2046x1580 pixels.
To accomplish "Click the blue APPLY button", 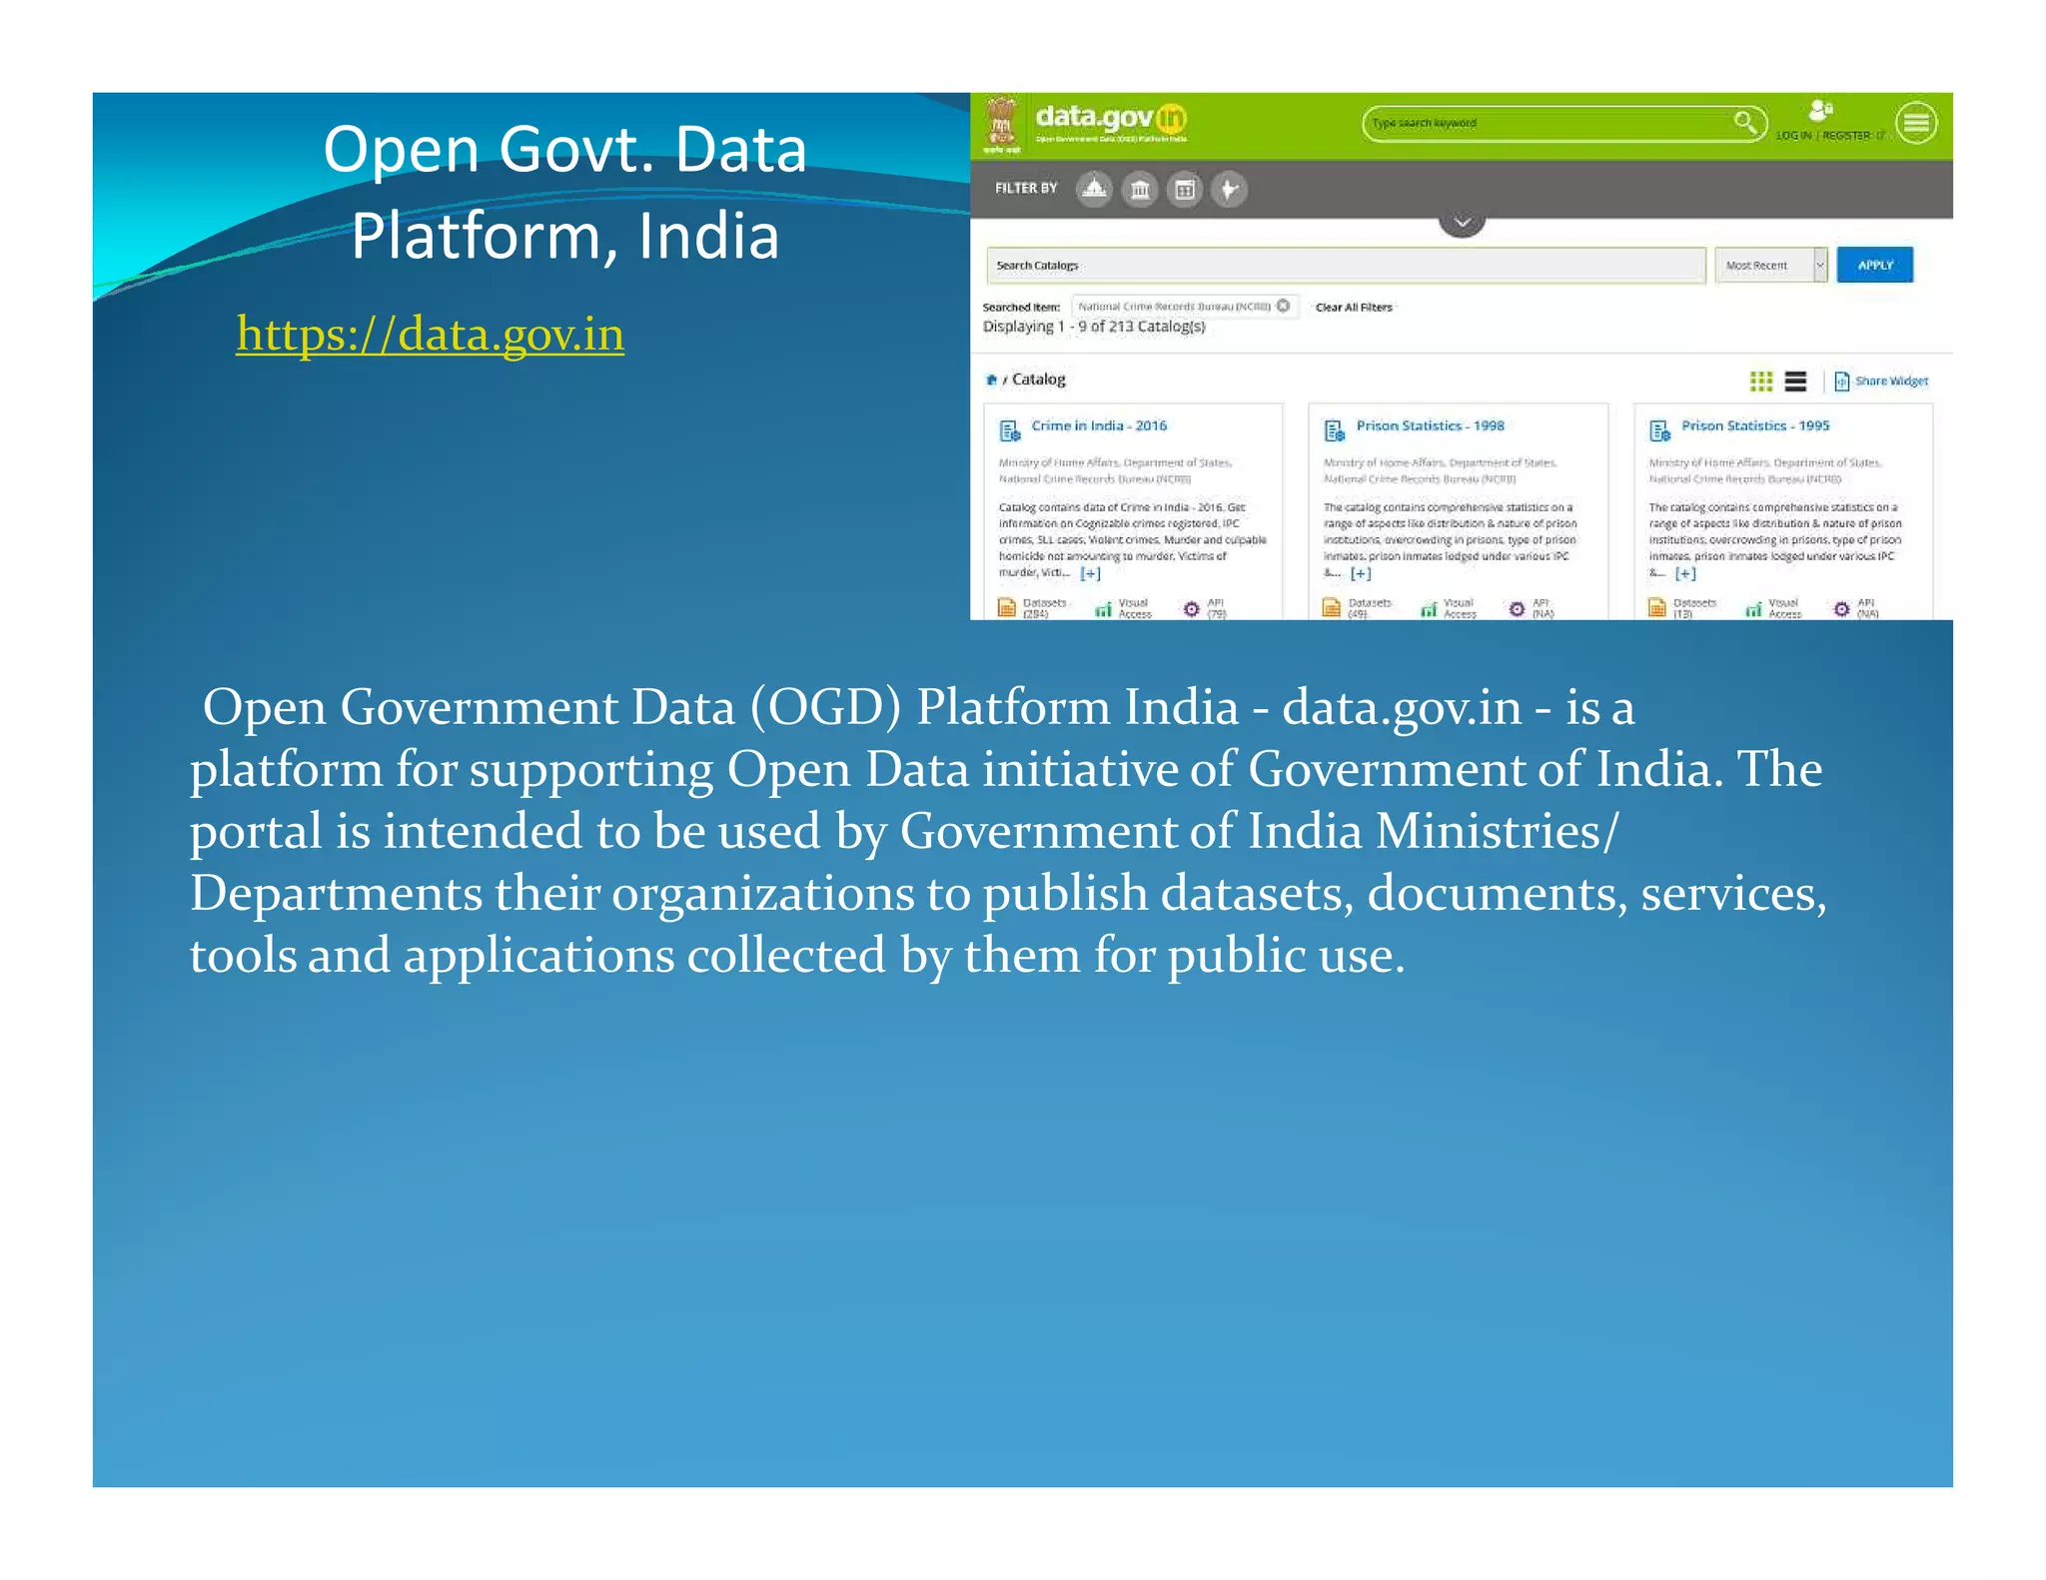I will tap(1875, 265).
